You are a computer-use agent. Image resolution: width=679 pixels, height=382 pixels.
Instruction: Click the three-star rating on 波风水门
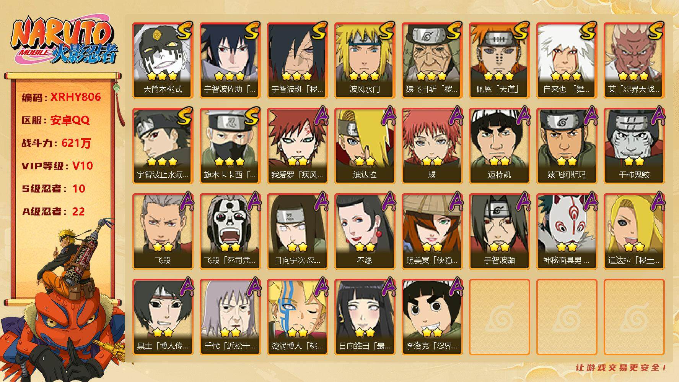[x=364, y=76]
